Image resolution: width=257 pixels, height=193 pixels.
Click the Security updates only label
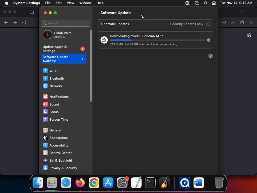click(187, 24)
